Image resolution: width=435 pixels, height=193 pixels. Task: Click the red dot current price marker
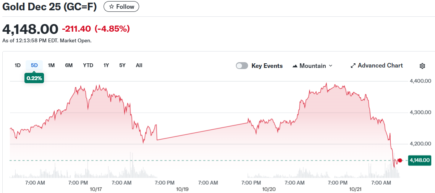(400, 160)
